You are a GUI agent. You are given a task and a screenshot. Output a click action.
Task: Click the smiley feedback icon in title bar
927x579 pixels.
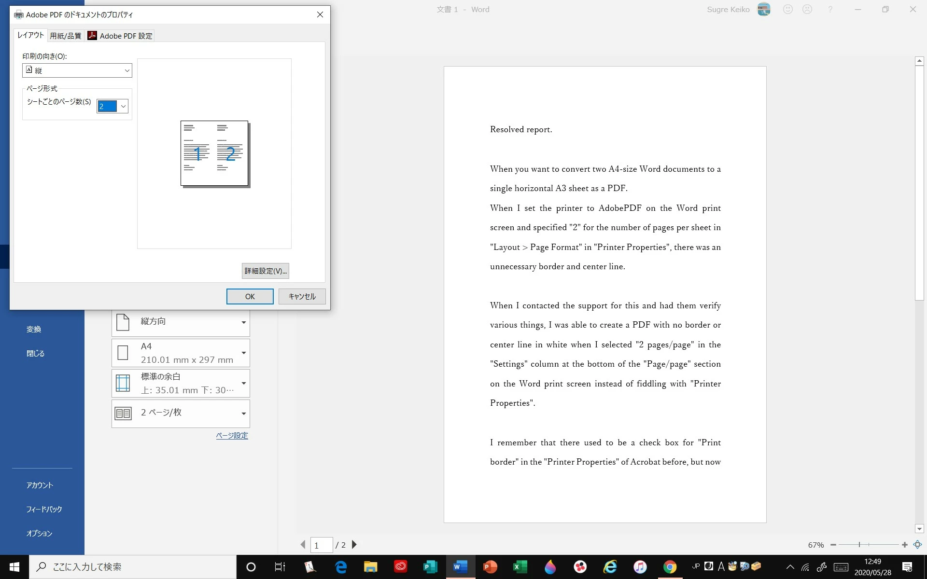coord(788,9)
